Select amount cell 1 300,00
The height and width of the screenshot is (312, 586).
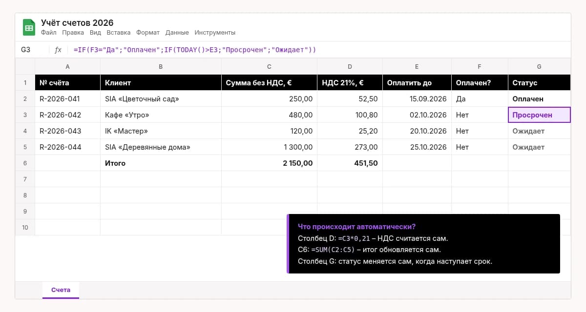(269, 147)
